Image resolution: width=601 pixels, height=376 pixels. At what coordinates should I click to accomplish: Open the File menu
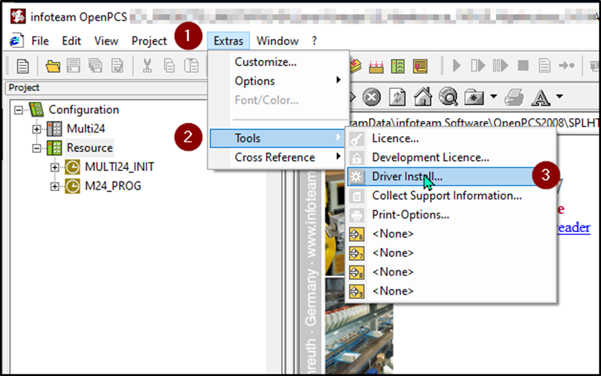40,40
